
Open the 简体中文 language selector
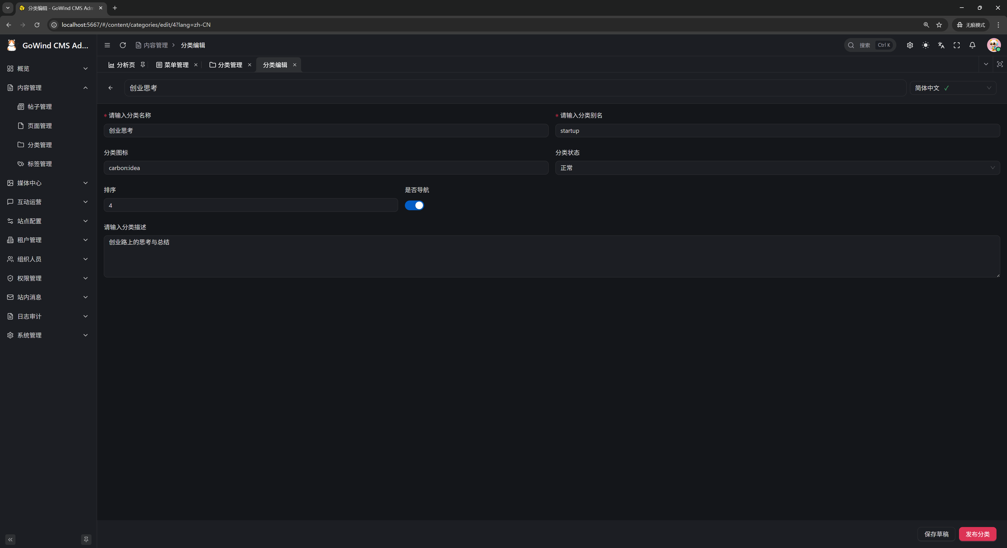pos(953,88)
